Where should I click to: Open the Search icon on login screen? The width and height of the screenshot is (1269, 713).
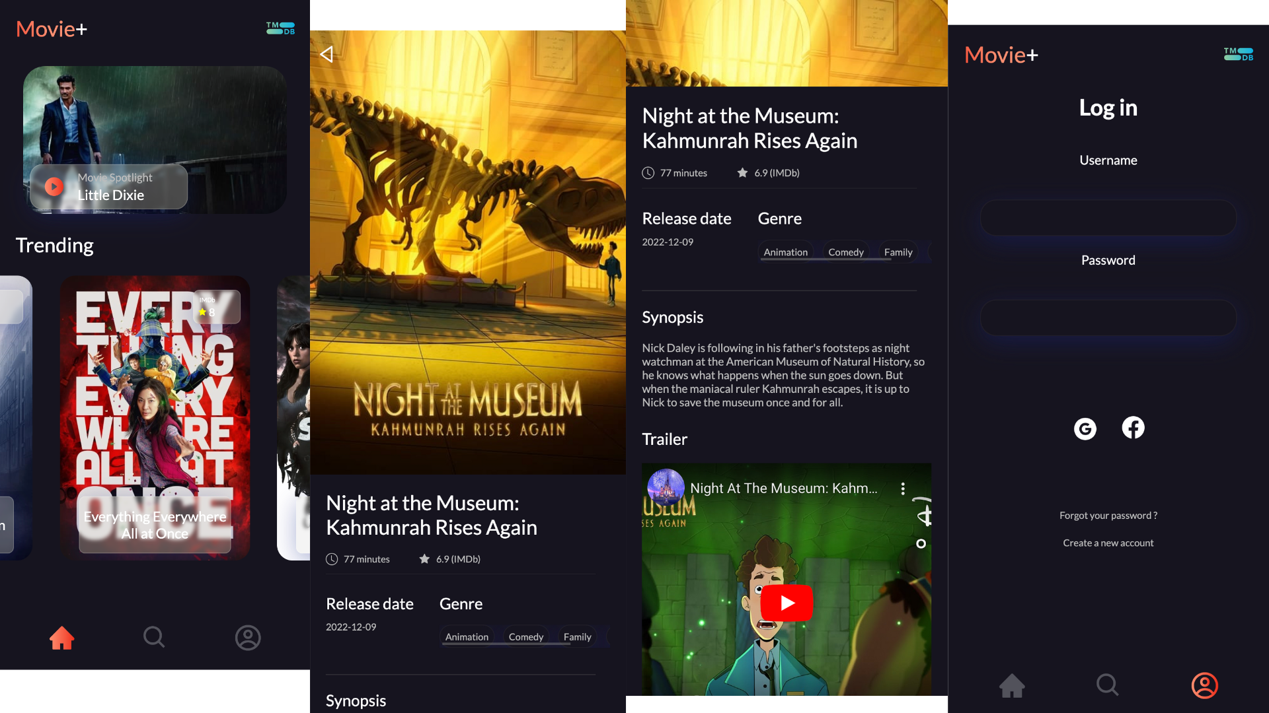(1107, 685)
